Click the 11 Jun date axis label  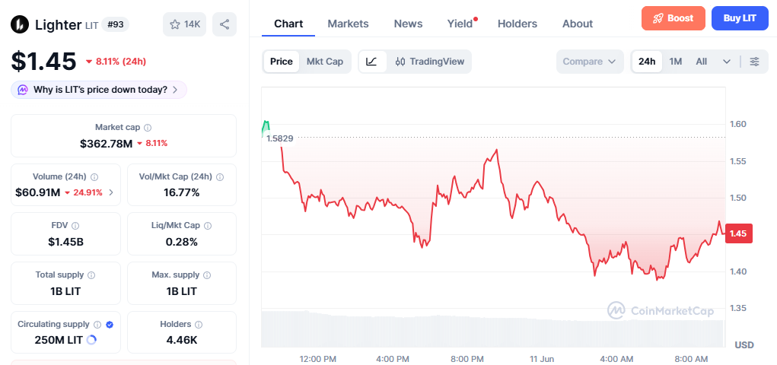(542, 359)
